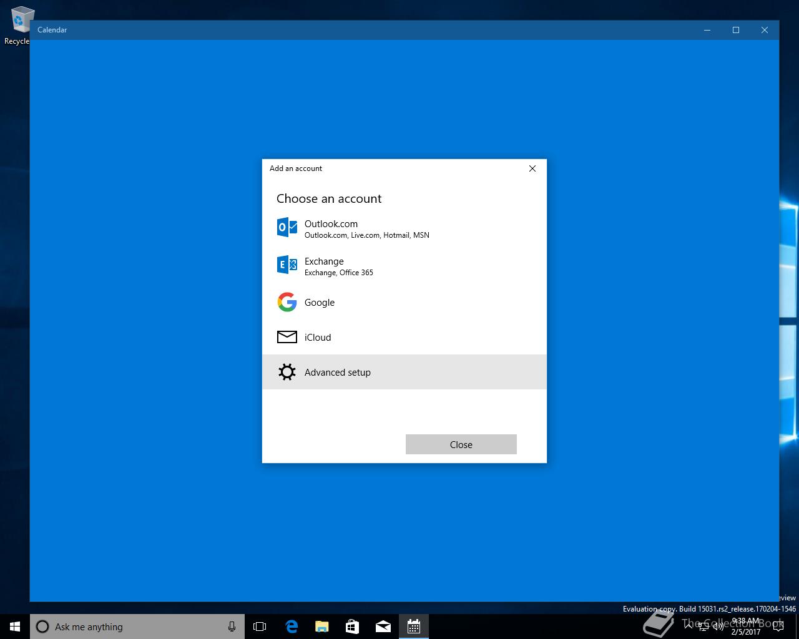The image size is (799, 639).
Task: Open the Mail app on the taskbar
Action: 383,627
